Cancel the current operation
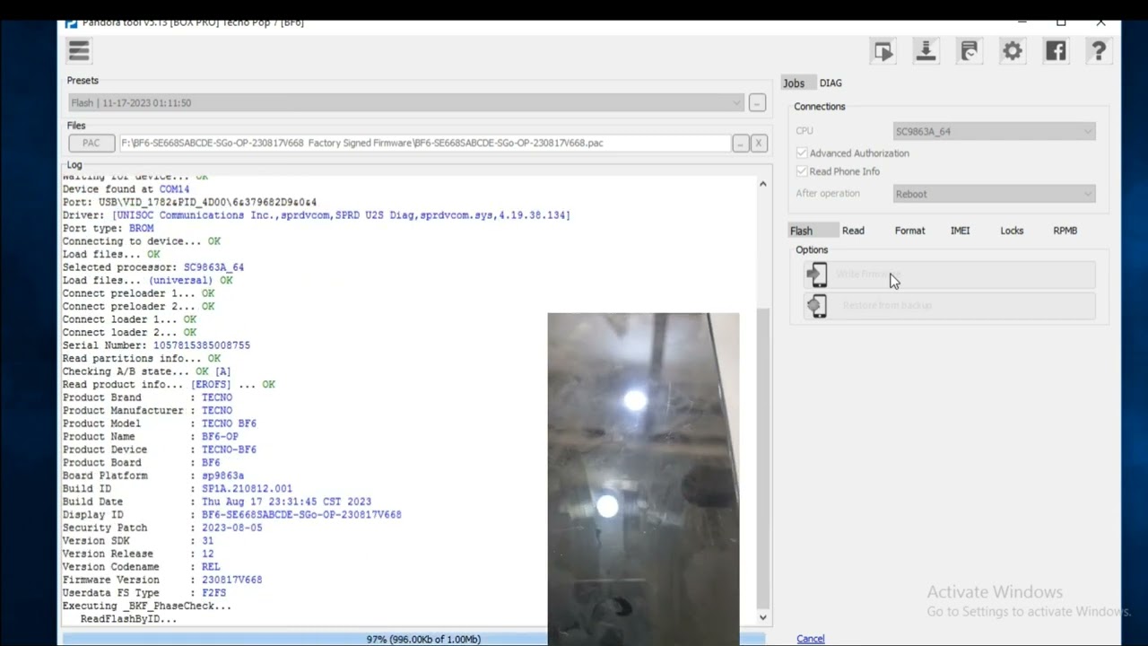The image size is (1148, 646). pyautogui.click(x=810, y=639)
